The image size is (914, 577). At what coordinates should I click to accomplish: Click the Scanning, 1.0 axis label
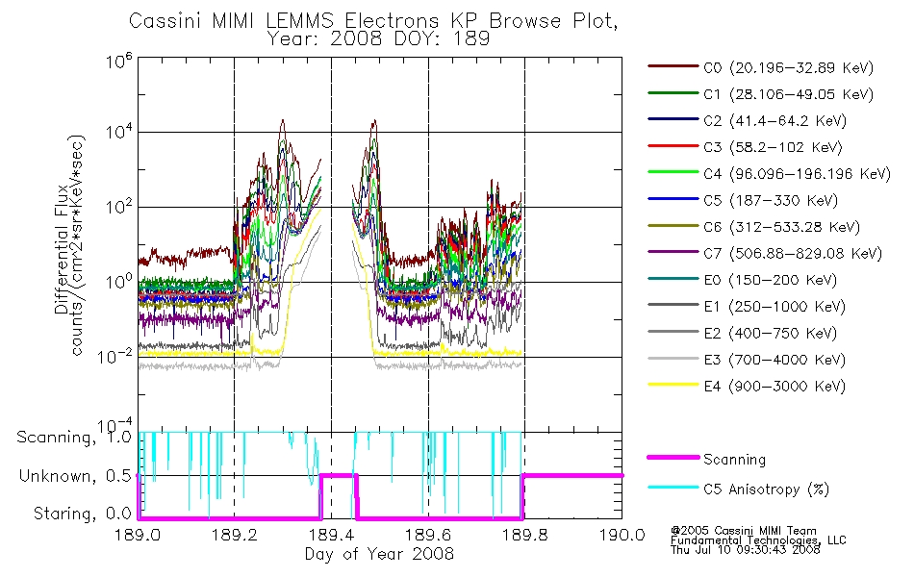pyautogui.click(x=74, y=438)
